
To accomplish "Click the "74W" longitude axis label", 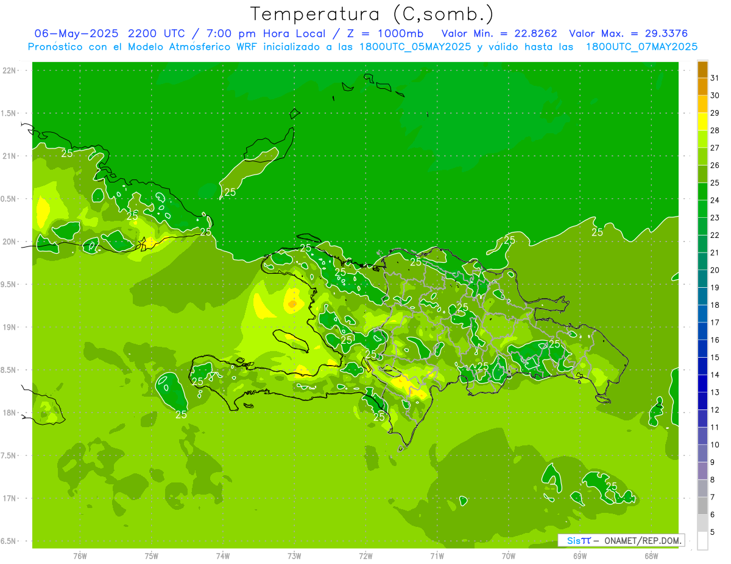I will (x=223, y=556).
